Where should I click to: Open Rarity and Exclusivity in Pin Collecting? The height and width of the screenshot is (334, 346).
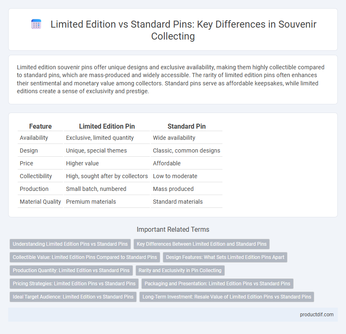click(x=180, y=270)
